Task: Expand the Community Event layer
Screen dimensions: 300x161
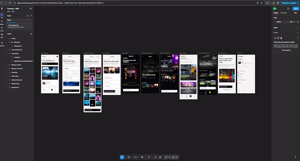Action: [x=8, y=50]
